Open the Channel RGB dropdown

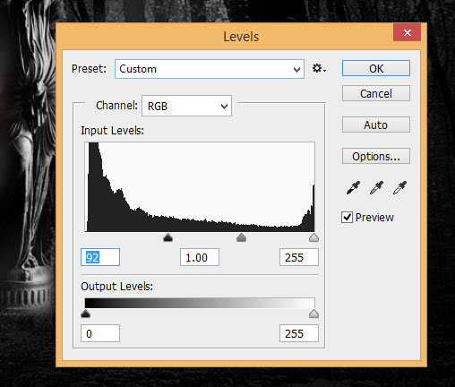click(x=187, y=106)
